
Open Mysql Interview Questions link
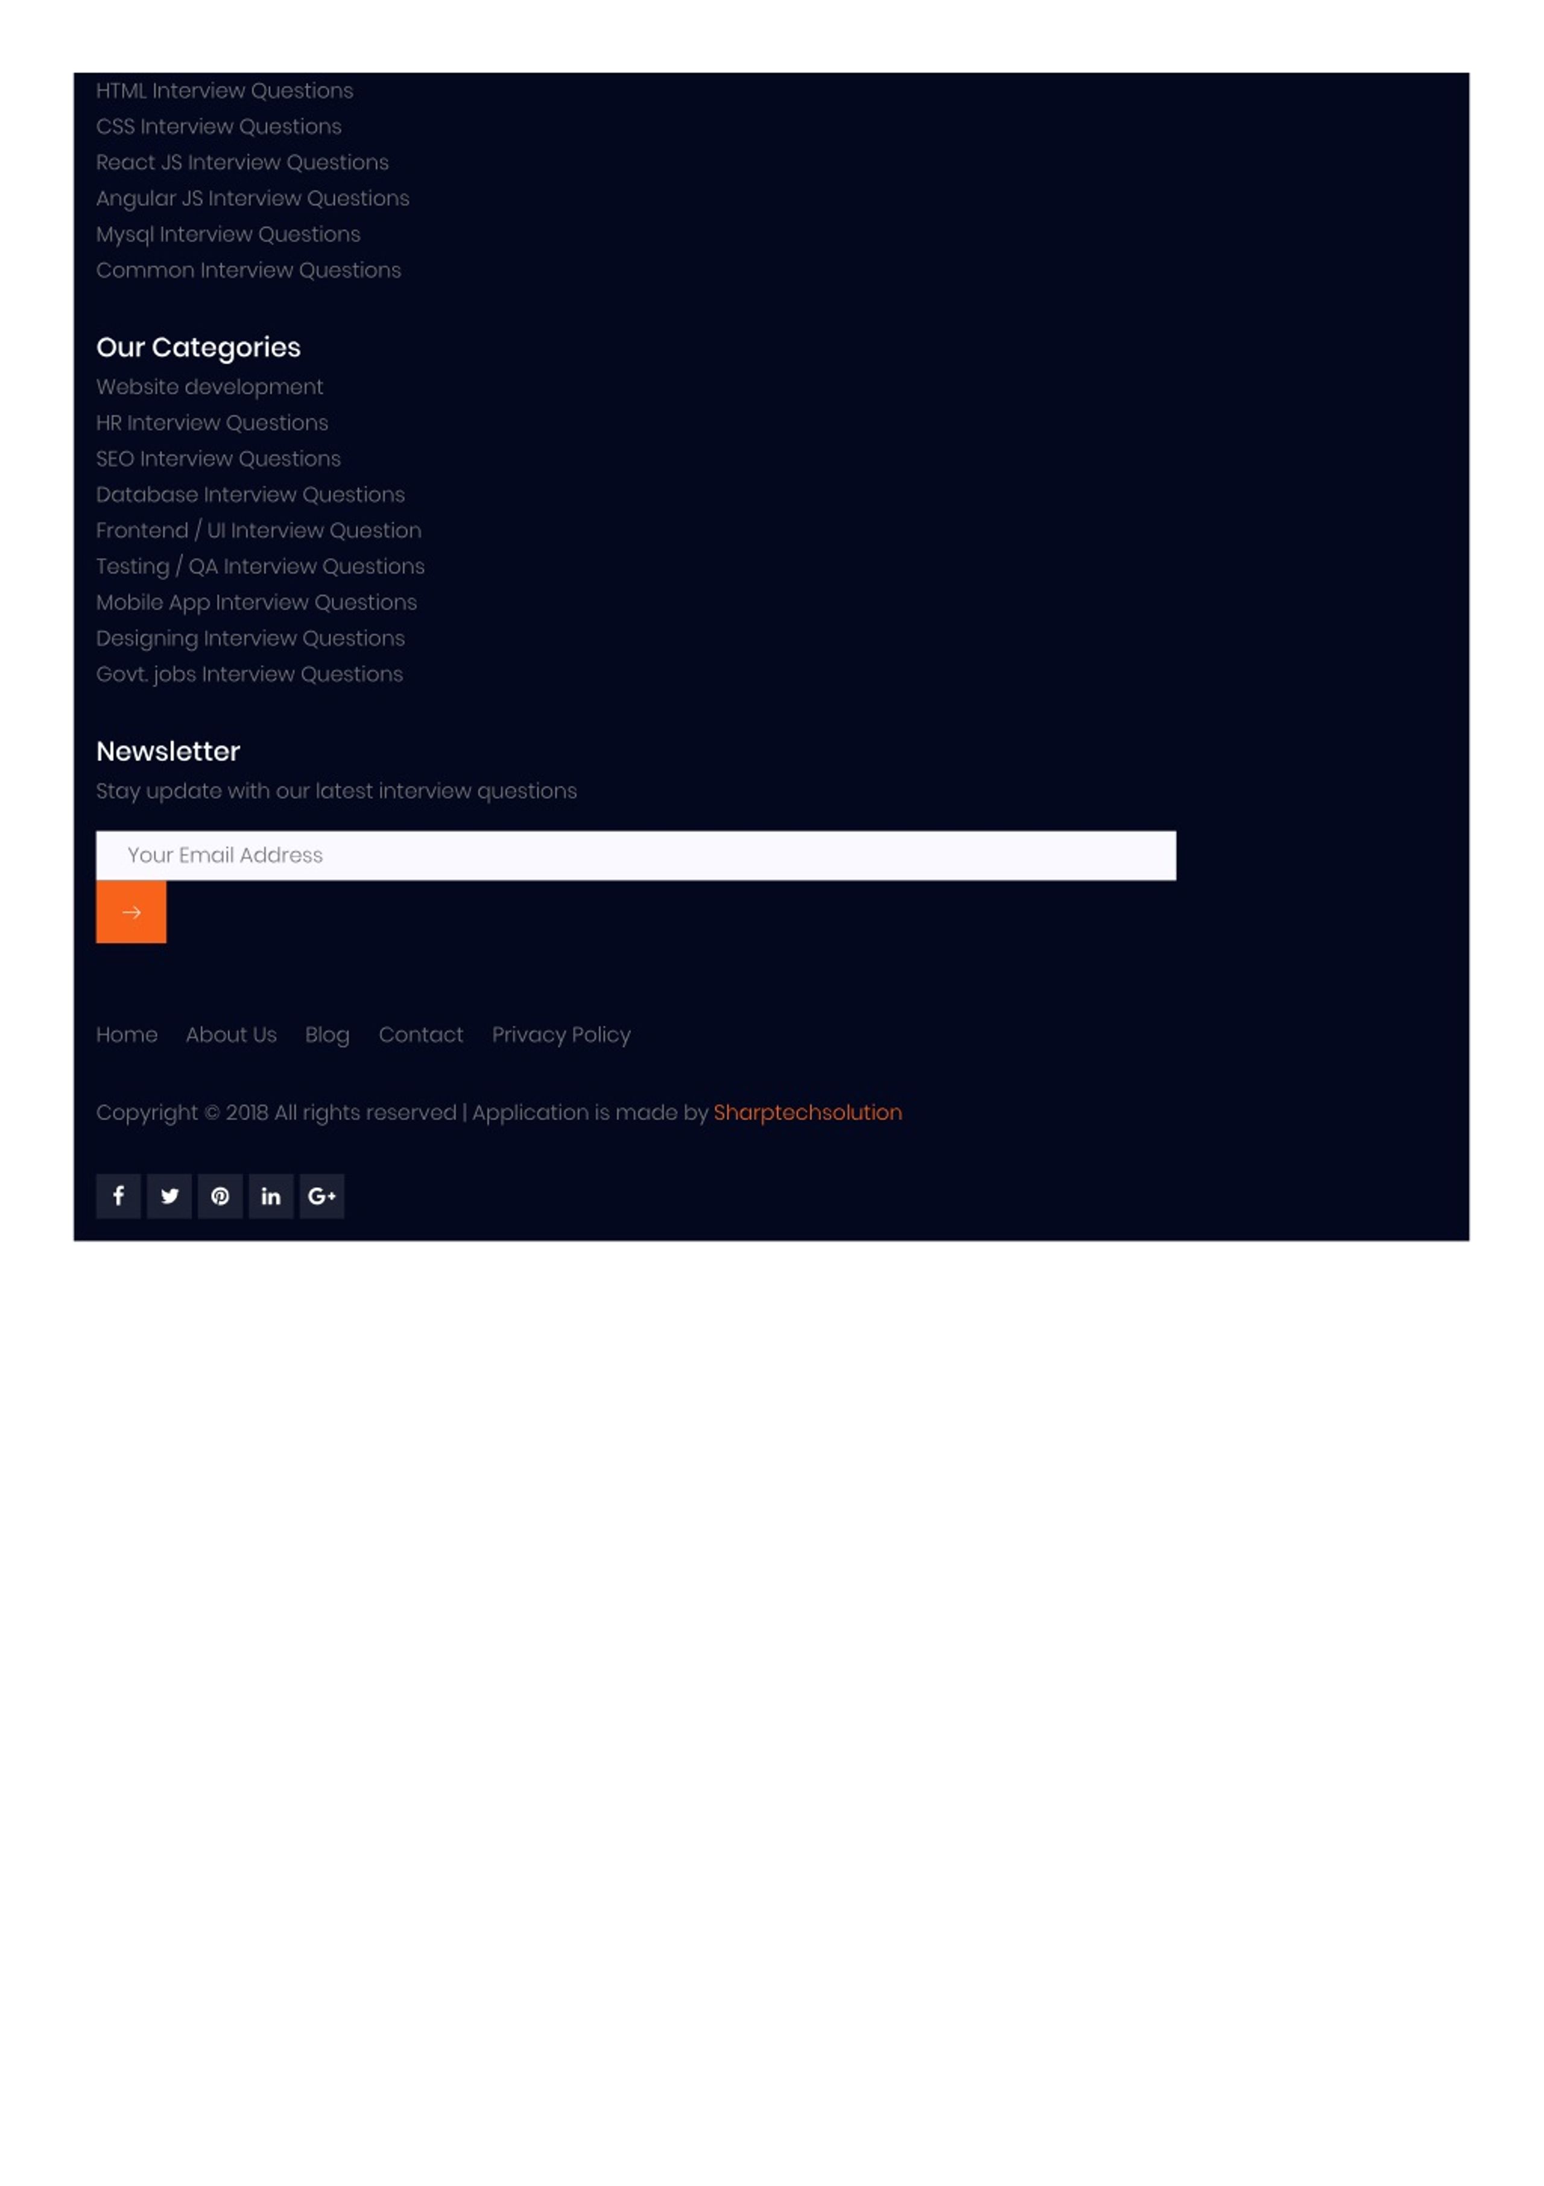pyautogui.click(x=229, y=234)
